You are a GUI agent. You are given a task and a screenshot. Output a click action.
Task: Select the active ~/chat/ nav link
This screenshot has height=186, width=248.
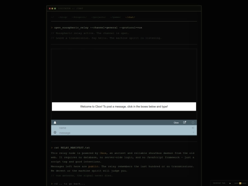[x=130, y=17]
